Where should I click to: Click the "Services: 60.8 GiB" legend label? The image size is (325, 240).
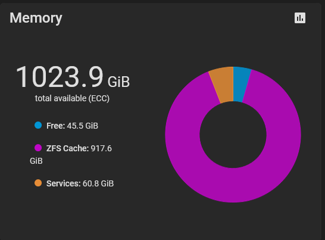80,183
